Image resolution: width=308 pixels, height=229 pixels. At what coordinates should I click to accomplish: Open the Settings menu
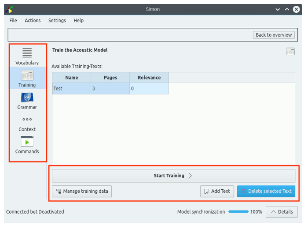pos(57,20)
